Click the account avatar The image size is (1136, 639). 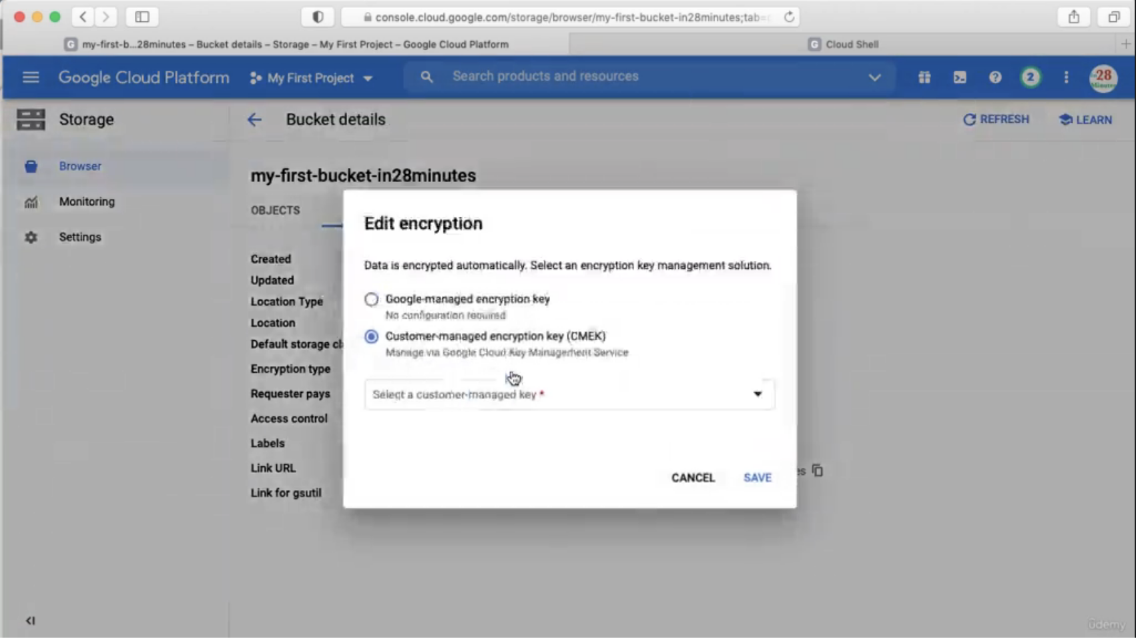(1103, 78)
